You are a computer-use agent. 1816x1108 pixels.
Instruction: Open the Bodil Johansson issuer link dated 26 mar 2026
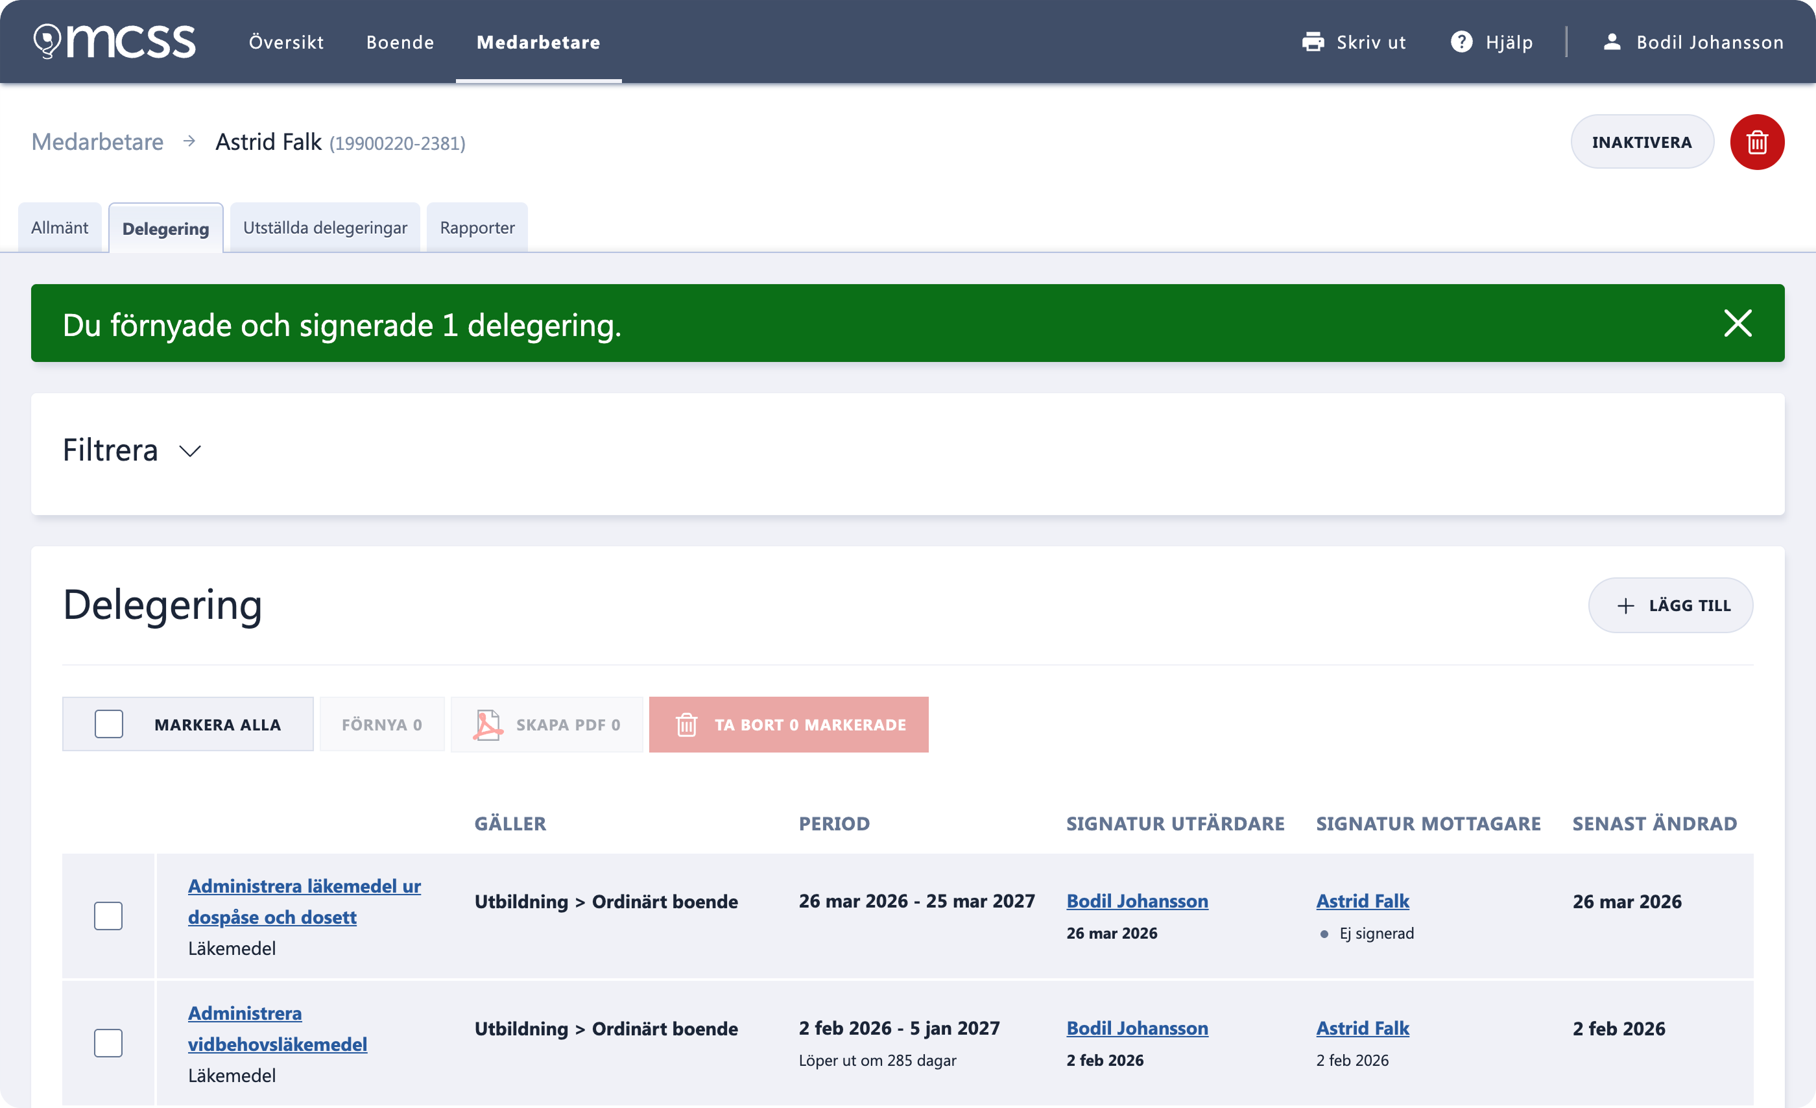1137,901
